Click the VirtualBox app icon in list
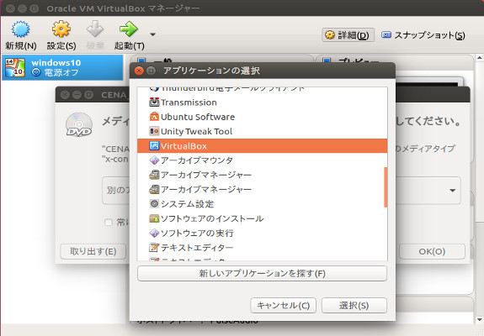The image size is (484, 336). [x=154, y=145]
